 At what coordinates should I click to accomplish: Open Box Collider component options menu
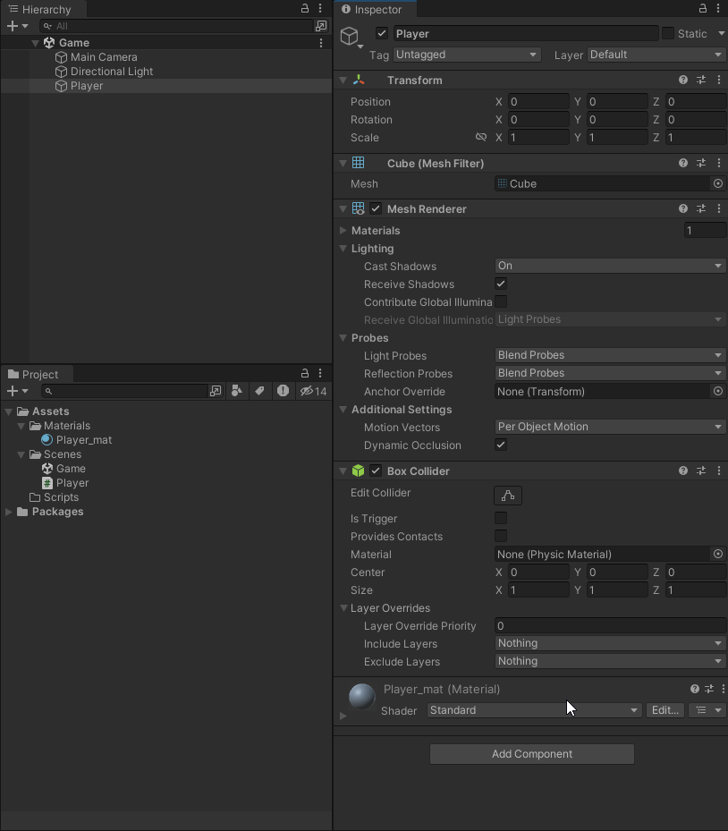(719, 471)
